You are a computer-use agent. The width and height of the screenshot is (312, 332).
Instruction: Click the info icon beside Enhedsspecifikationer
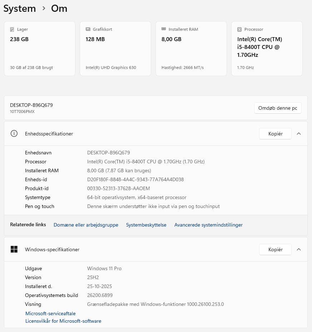14,134
